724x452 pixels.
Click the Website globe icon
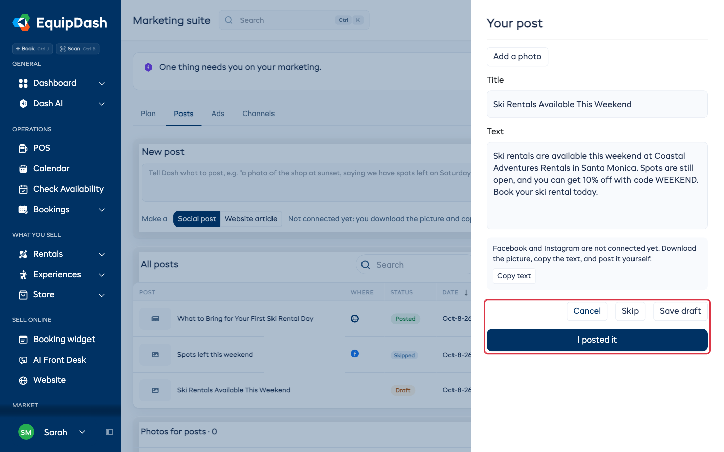[23, 380]
